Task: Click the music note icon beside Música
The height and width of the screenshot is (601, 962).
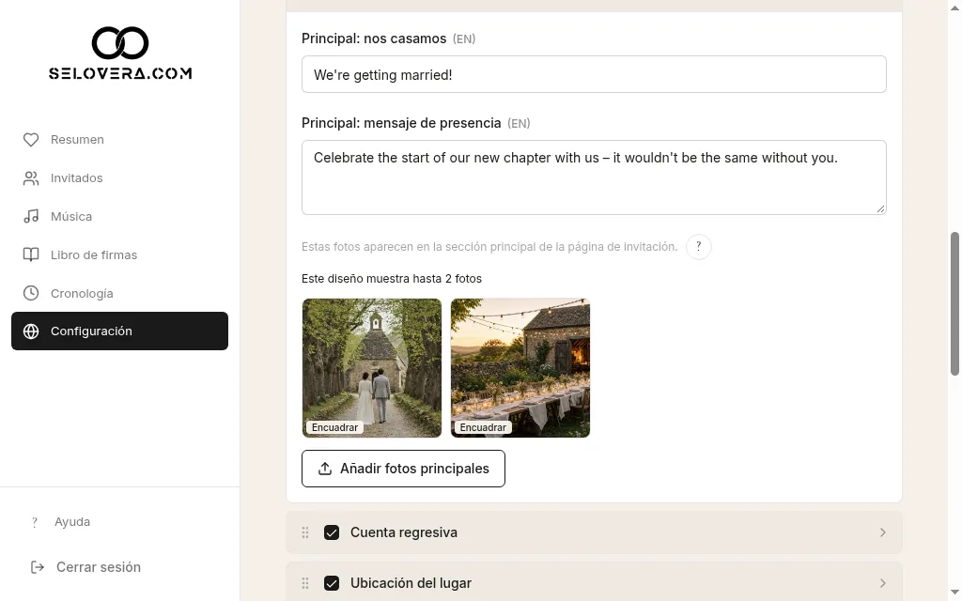Action: pyautogui.click(x=31, y=217)
